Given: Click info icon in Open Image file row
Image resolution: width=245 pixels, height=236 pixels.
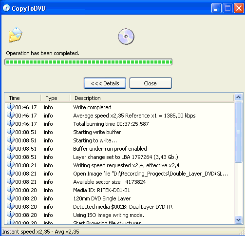Looking at the screenshot, I should click(x=11, y=173).
